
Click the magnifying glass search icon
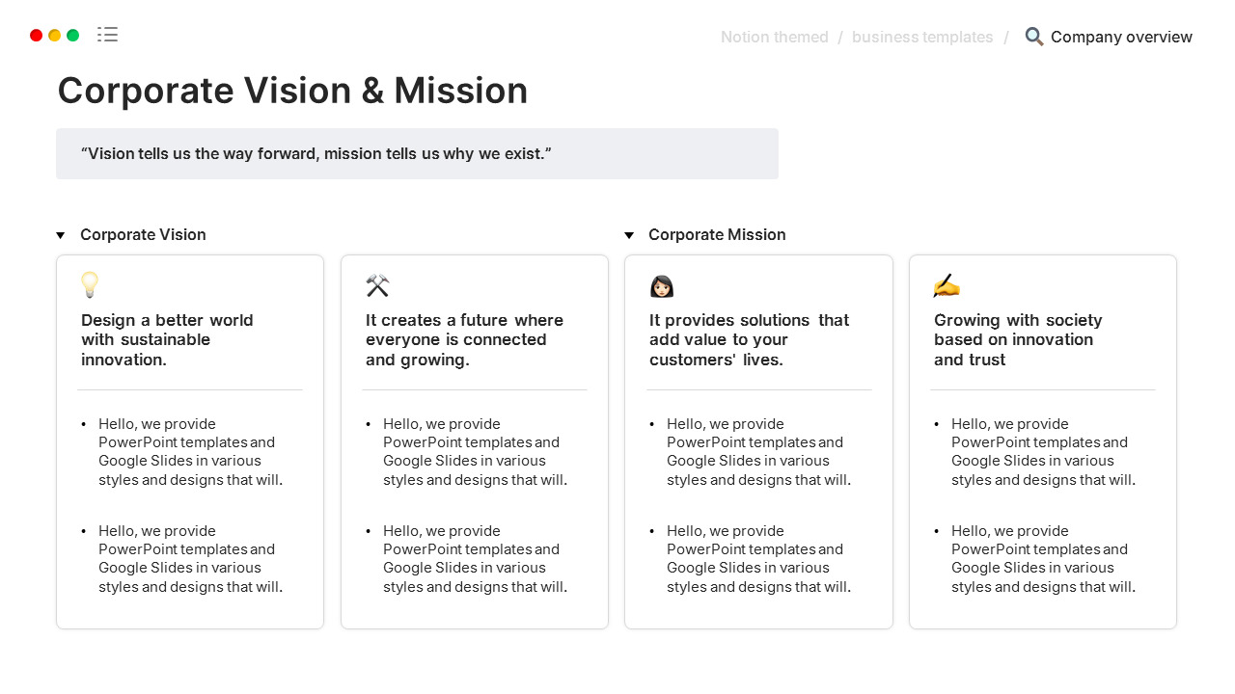[x=1034, y=37]
